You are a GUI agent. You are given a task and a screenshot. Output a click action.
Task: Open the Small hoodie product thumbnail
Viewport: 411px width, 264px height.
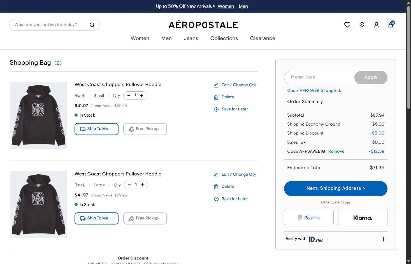[x=38, y=115]
